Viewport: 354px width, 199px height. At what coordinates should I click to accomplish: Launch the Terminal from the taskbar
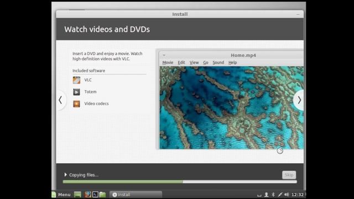pyautogui.click(x=95, y=195)
